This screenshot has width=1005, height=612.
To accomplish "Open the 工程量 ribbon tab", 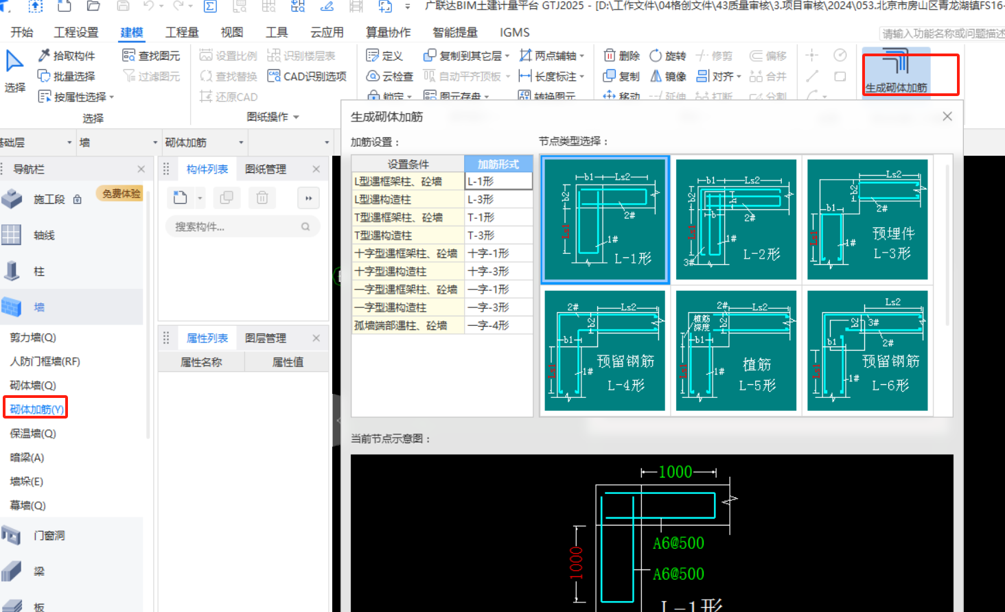I will point(182,32).
